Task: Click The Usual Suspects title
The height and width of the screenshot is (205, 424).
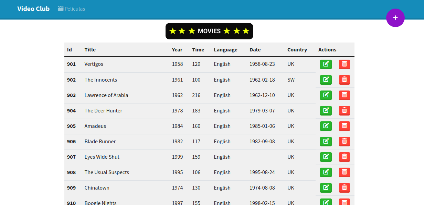Action: point(107,172)
